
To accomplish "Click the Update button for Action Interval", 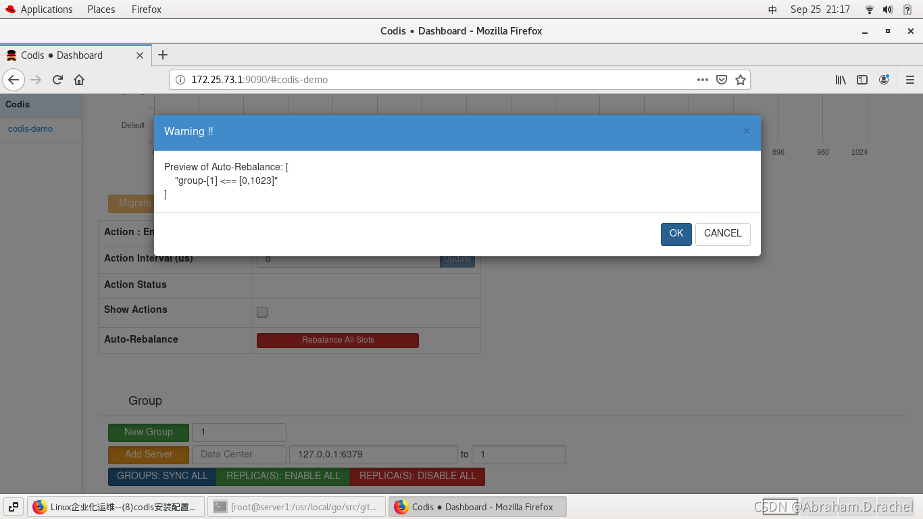I will pos(457,261).
